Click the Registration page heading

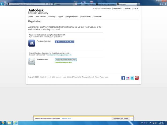pos(35,21)
